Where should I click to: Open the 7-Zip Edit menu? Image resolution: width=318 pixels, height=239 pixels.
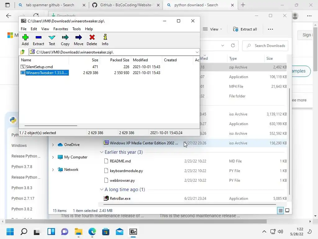tap(34, 29)
